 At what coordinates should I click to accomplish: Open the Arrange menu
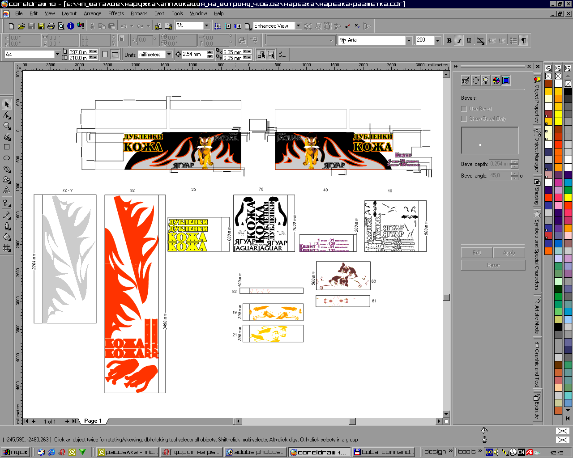(93, 13)
